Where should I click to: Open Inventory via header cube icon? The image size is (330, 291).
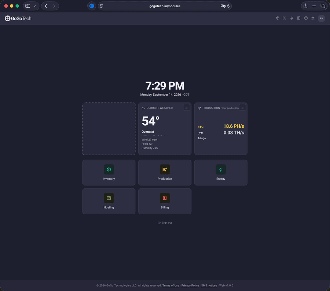point(278,18)
